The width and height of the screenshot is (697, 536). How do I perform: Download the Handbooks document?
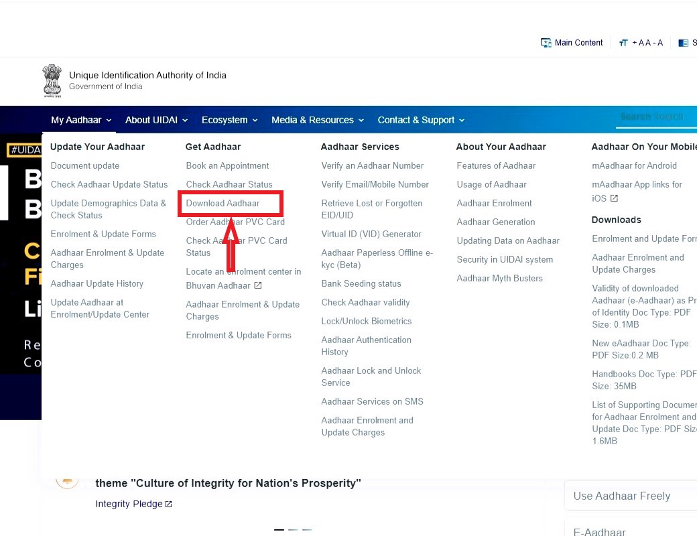[645, 380]
